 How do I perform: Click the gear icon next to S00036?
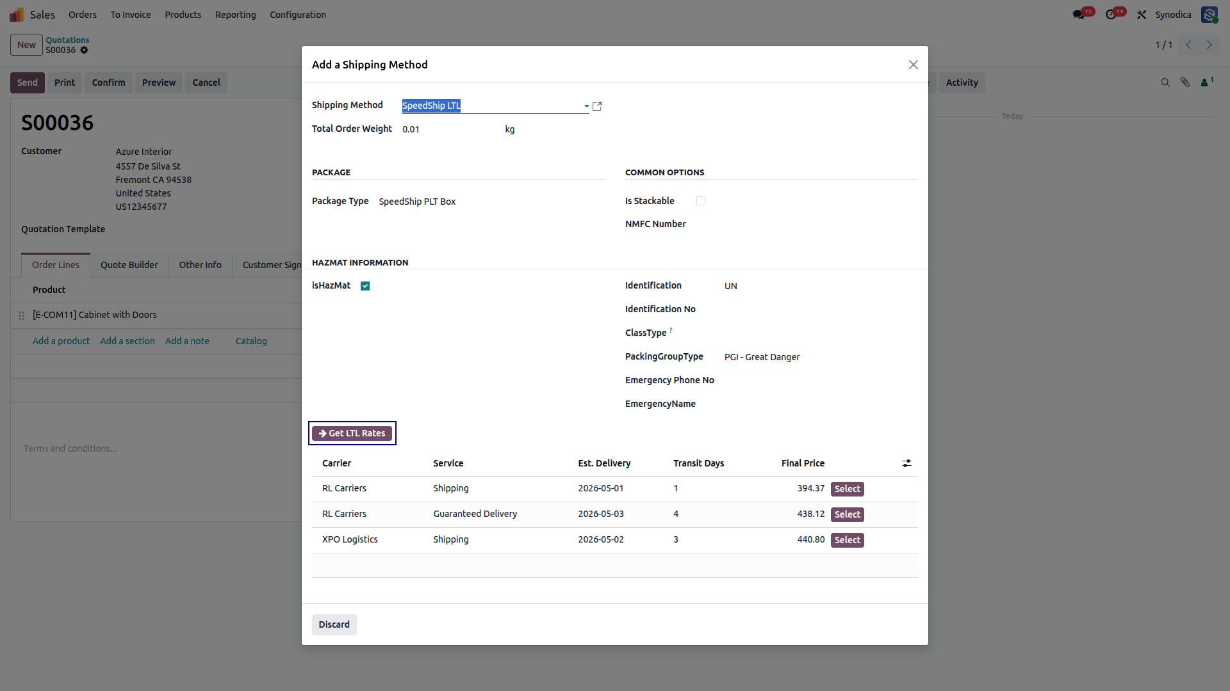click(84, 50)
